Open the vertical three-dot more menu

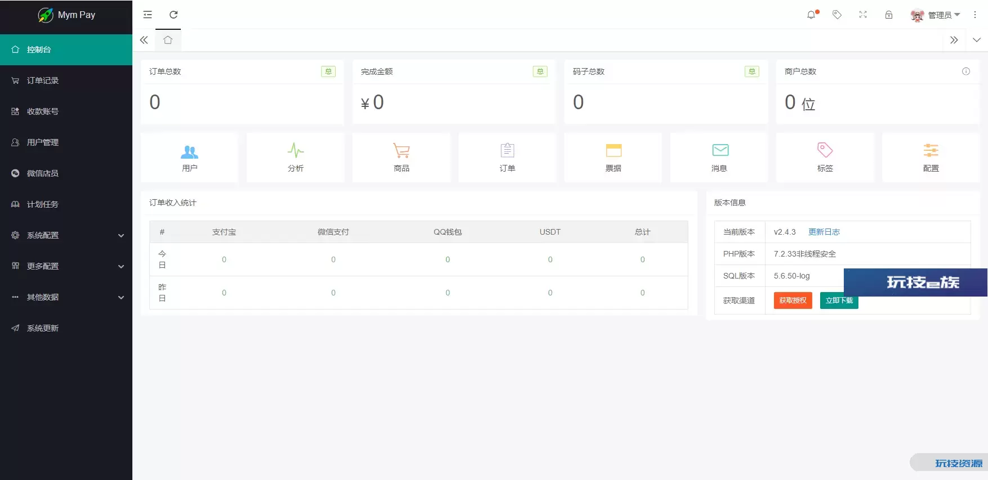975,15
